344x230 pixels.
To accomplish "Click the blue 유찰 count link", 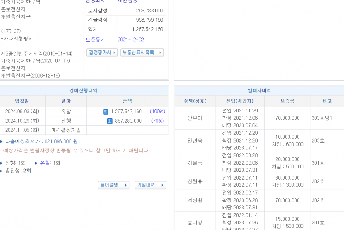I will pyautogui.click(x=45, y=163).
